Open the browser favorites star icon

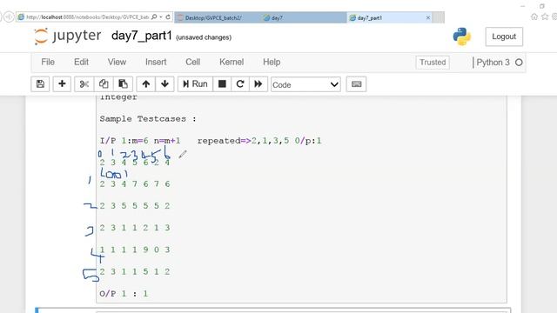coord(545,17)
